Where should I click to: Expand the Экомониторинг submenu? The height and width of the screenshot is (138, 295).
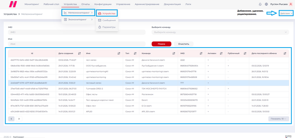(x=78, y=20)
